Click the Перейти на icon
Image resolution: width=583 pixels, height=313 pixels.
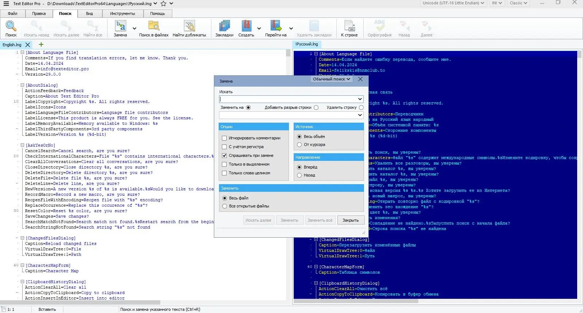pyautogui.click(x=275, y=26)
